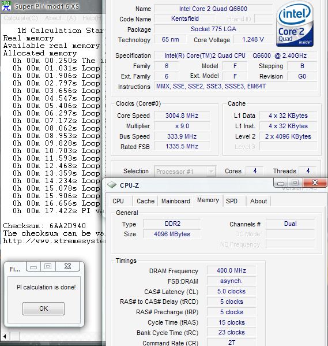
Task: Open the Help(H) menu in Super PI
Action: [x=92, y=18]
